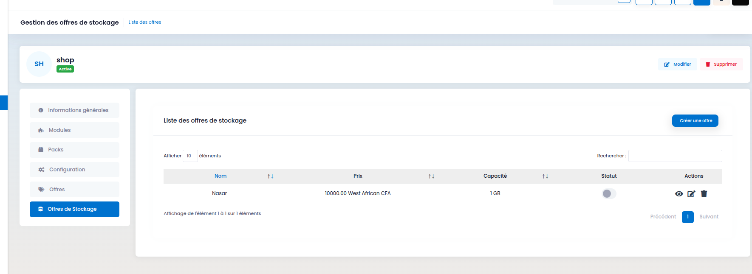752x274 pixels.
Task: Delete the Nasar offer trash icon
Action: pos(704,194)
